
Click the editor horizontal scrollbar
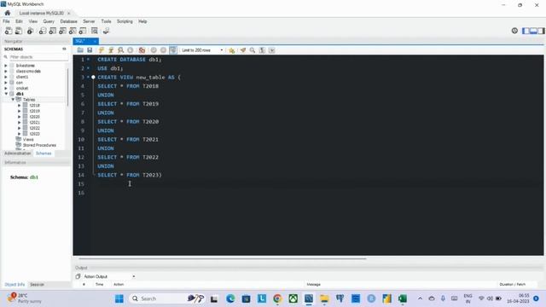click(223, 258)
